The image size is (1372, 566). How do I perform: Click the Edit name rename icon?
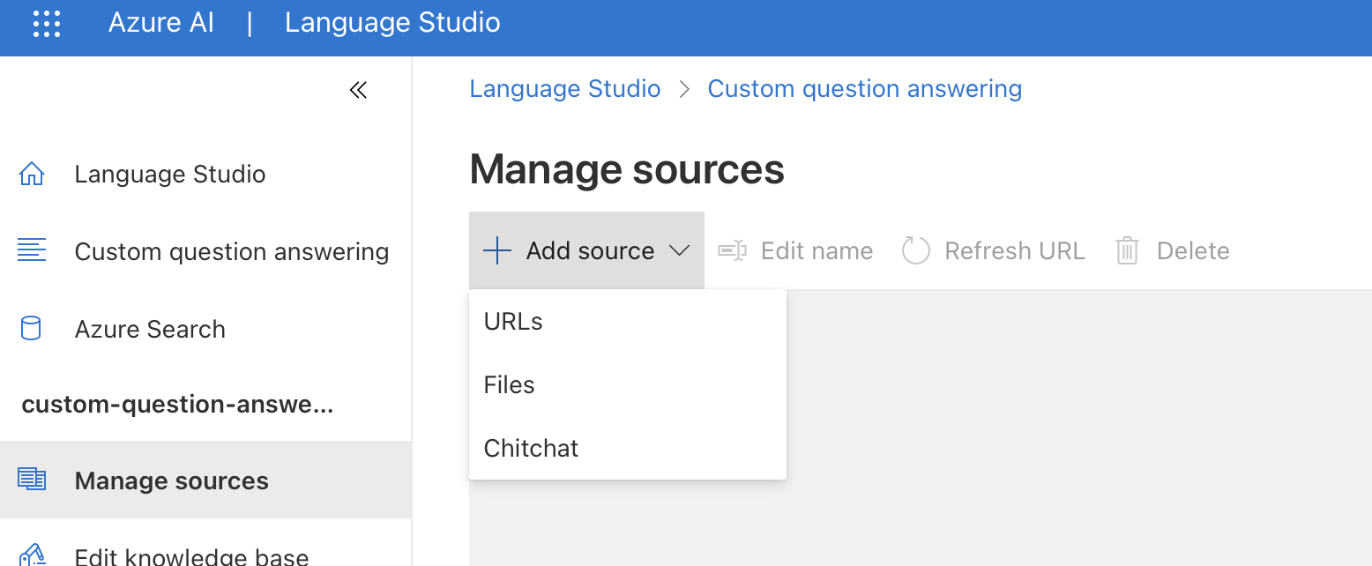click(732, 250)
